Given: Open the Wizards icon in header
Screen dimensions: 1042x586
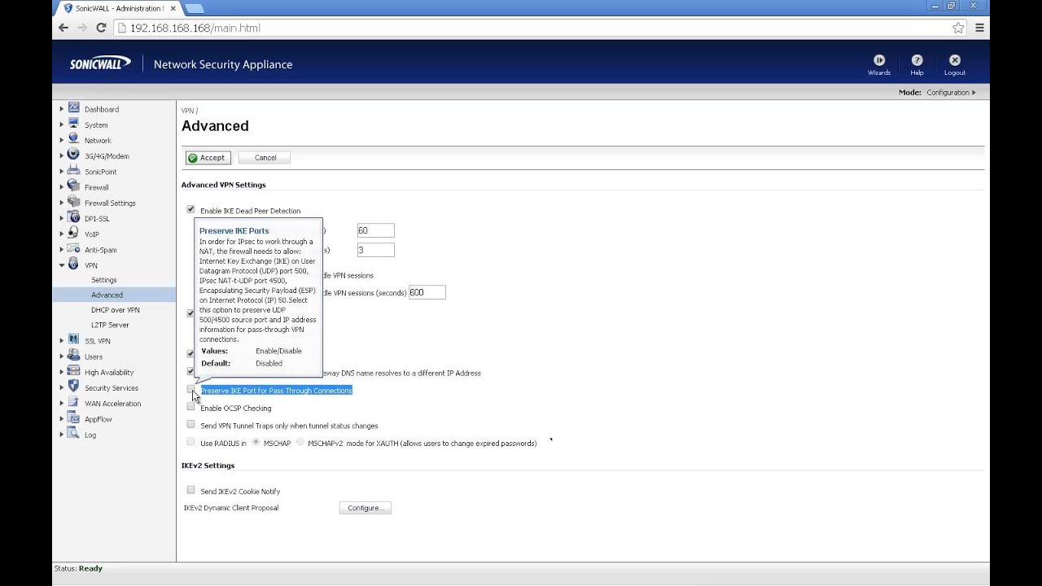Looking at the screenshot, I should click(879, 60).
